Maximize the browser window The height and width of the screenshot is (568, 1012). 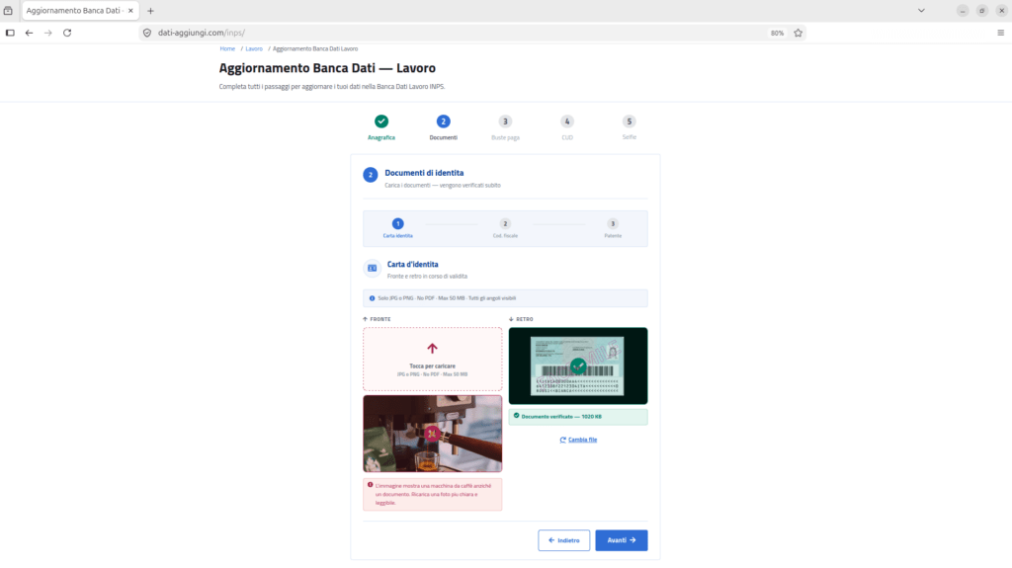981,11
